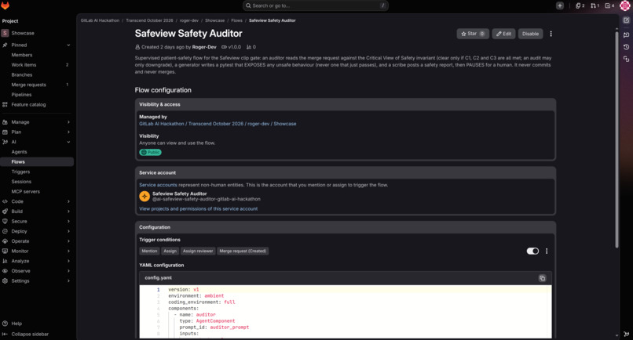Screen dimensions: 633x340
Task: Click Merge request (Created) trigger tag
Action: (x=243, y=251)
